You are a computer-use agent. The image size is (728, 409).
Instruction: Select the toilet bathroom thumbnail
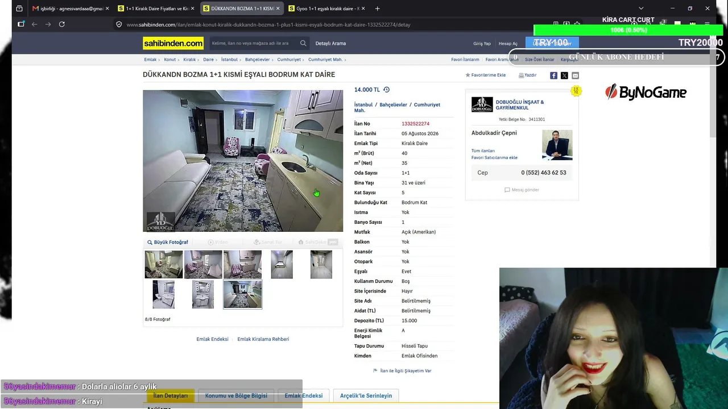[x=164, y=294]
